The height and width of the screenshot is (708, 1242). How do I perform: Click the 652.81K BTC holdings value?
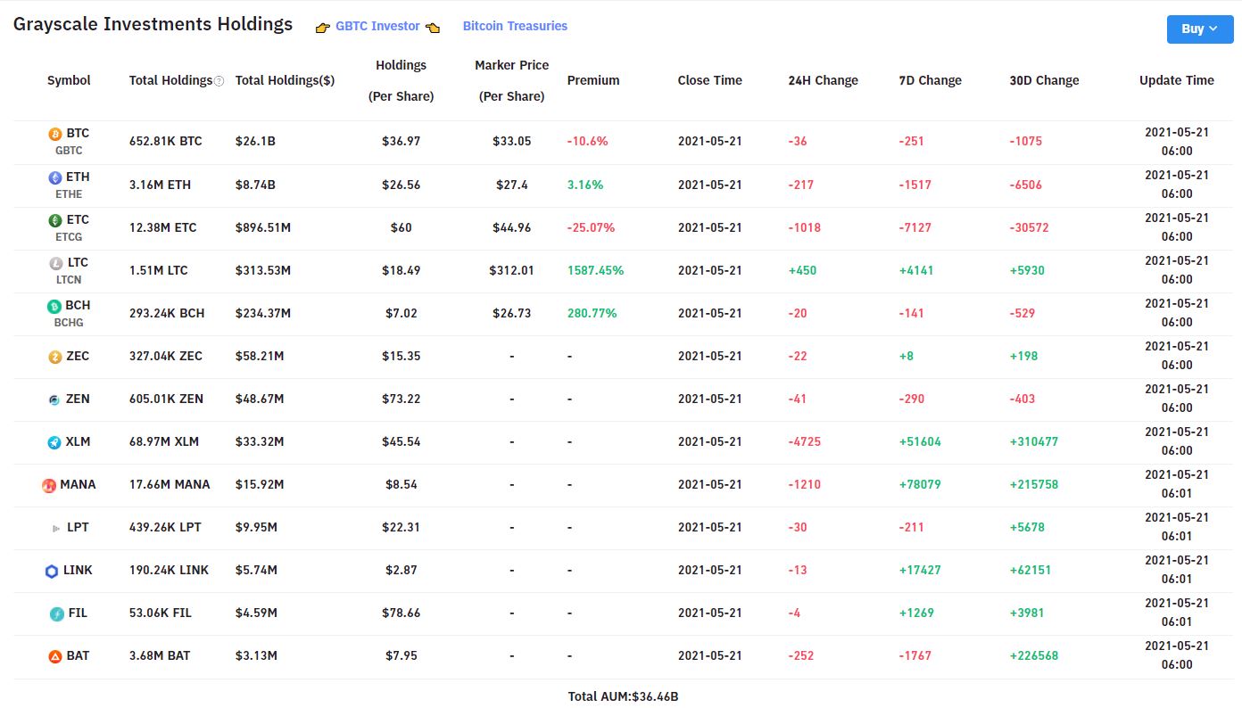[x=166, y=141]
